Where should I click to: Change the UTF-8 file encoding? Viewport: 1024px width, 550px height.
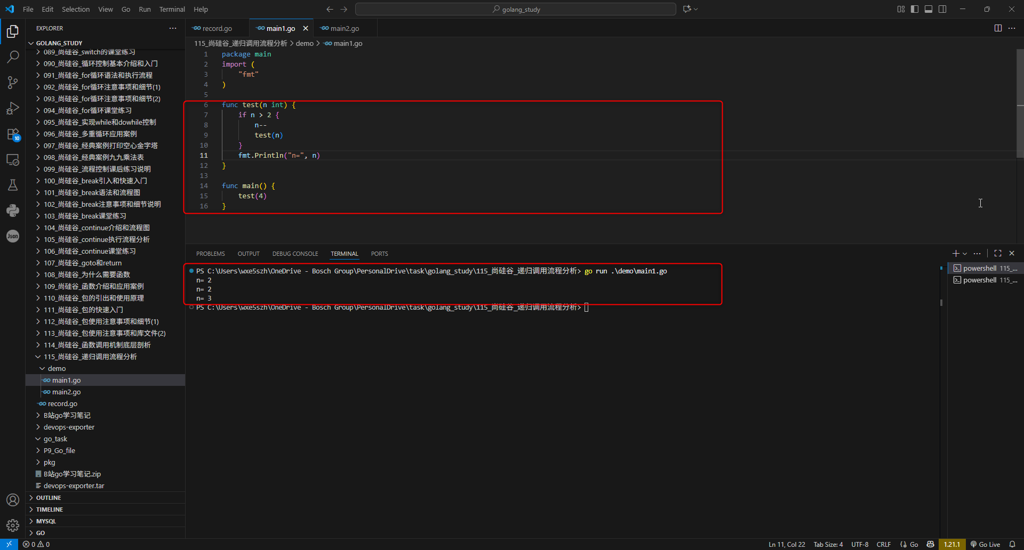pos(860,544)
